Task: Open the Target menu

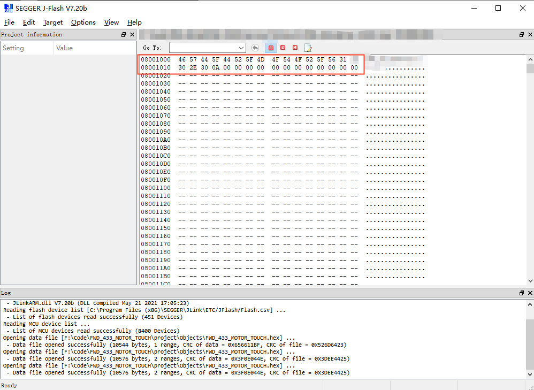Action: pyautogui.click(x=53, y=22)
